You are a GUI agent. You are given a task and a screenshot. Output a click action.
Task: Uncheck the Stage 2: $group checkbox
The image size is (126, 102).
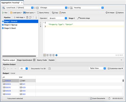(3, 25)
